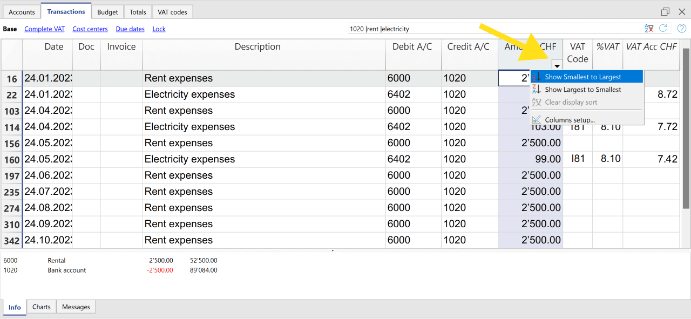Collapse the info panel using the splitter arrow
This screenshot has height=319, width=691.
pyautogui.click(x=333, y=251)
